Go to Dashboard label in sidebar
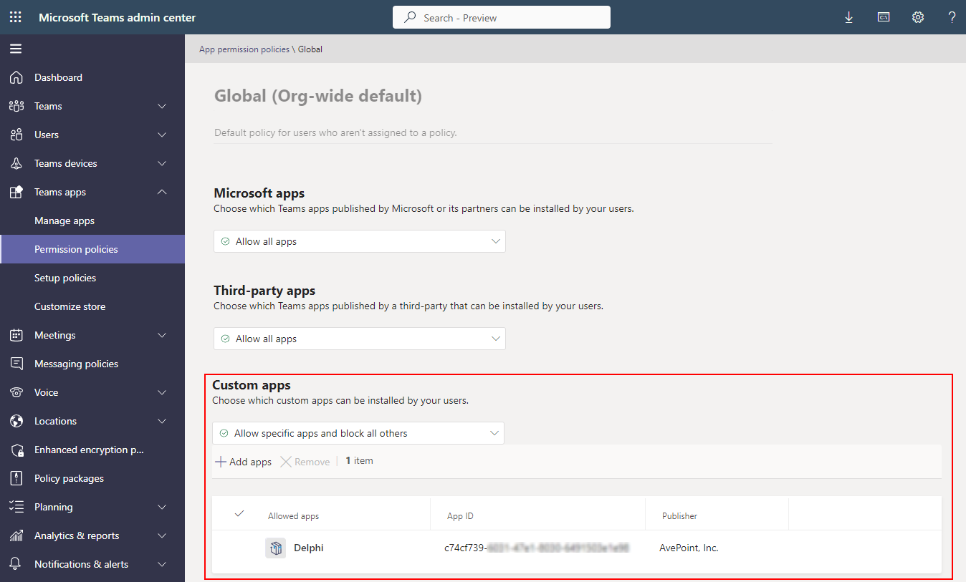 pos(58,77)
